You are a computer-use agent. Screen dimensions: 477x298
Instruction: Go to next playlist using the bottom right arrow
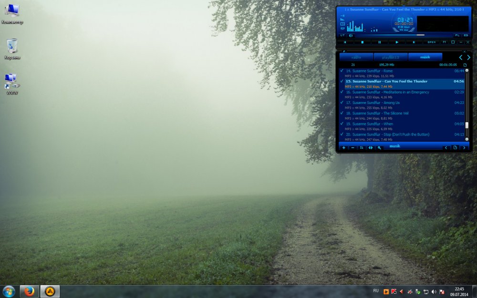tap(464, 148)
